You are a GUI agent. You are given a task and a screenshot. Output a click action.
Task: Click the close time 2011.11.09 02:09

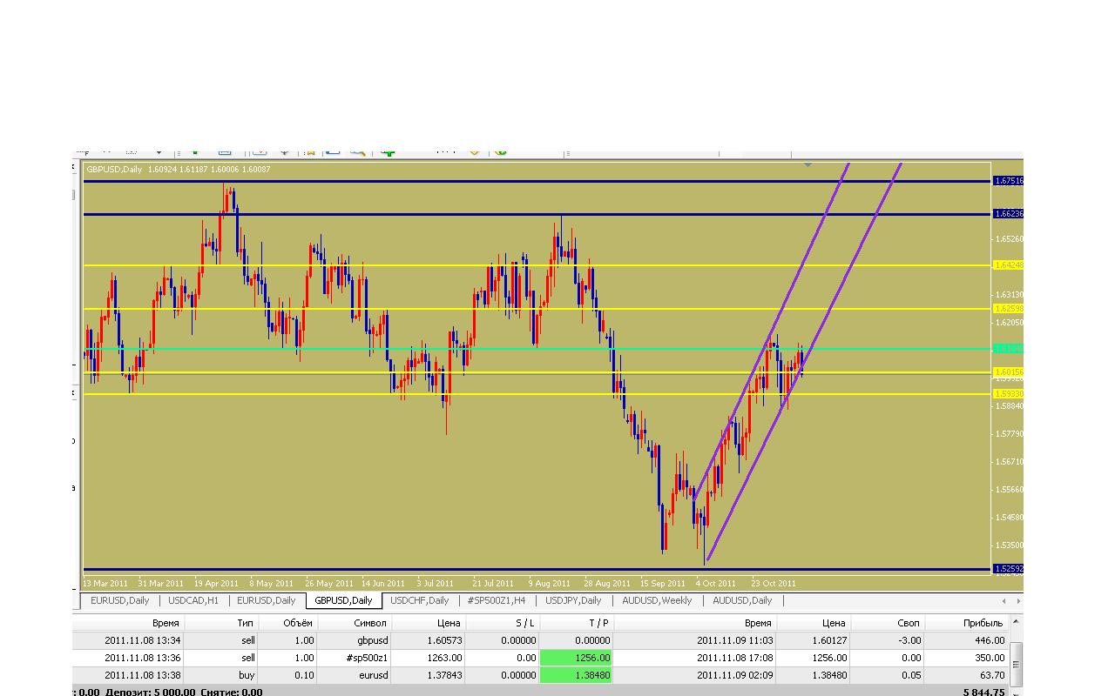[x=733, y=675]
